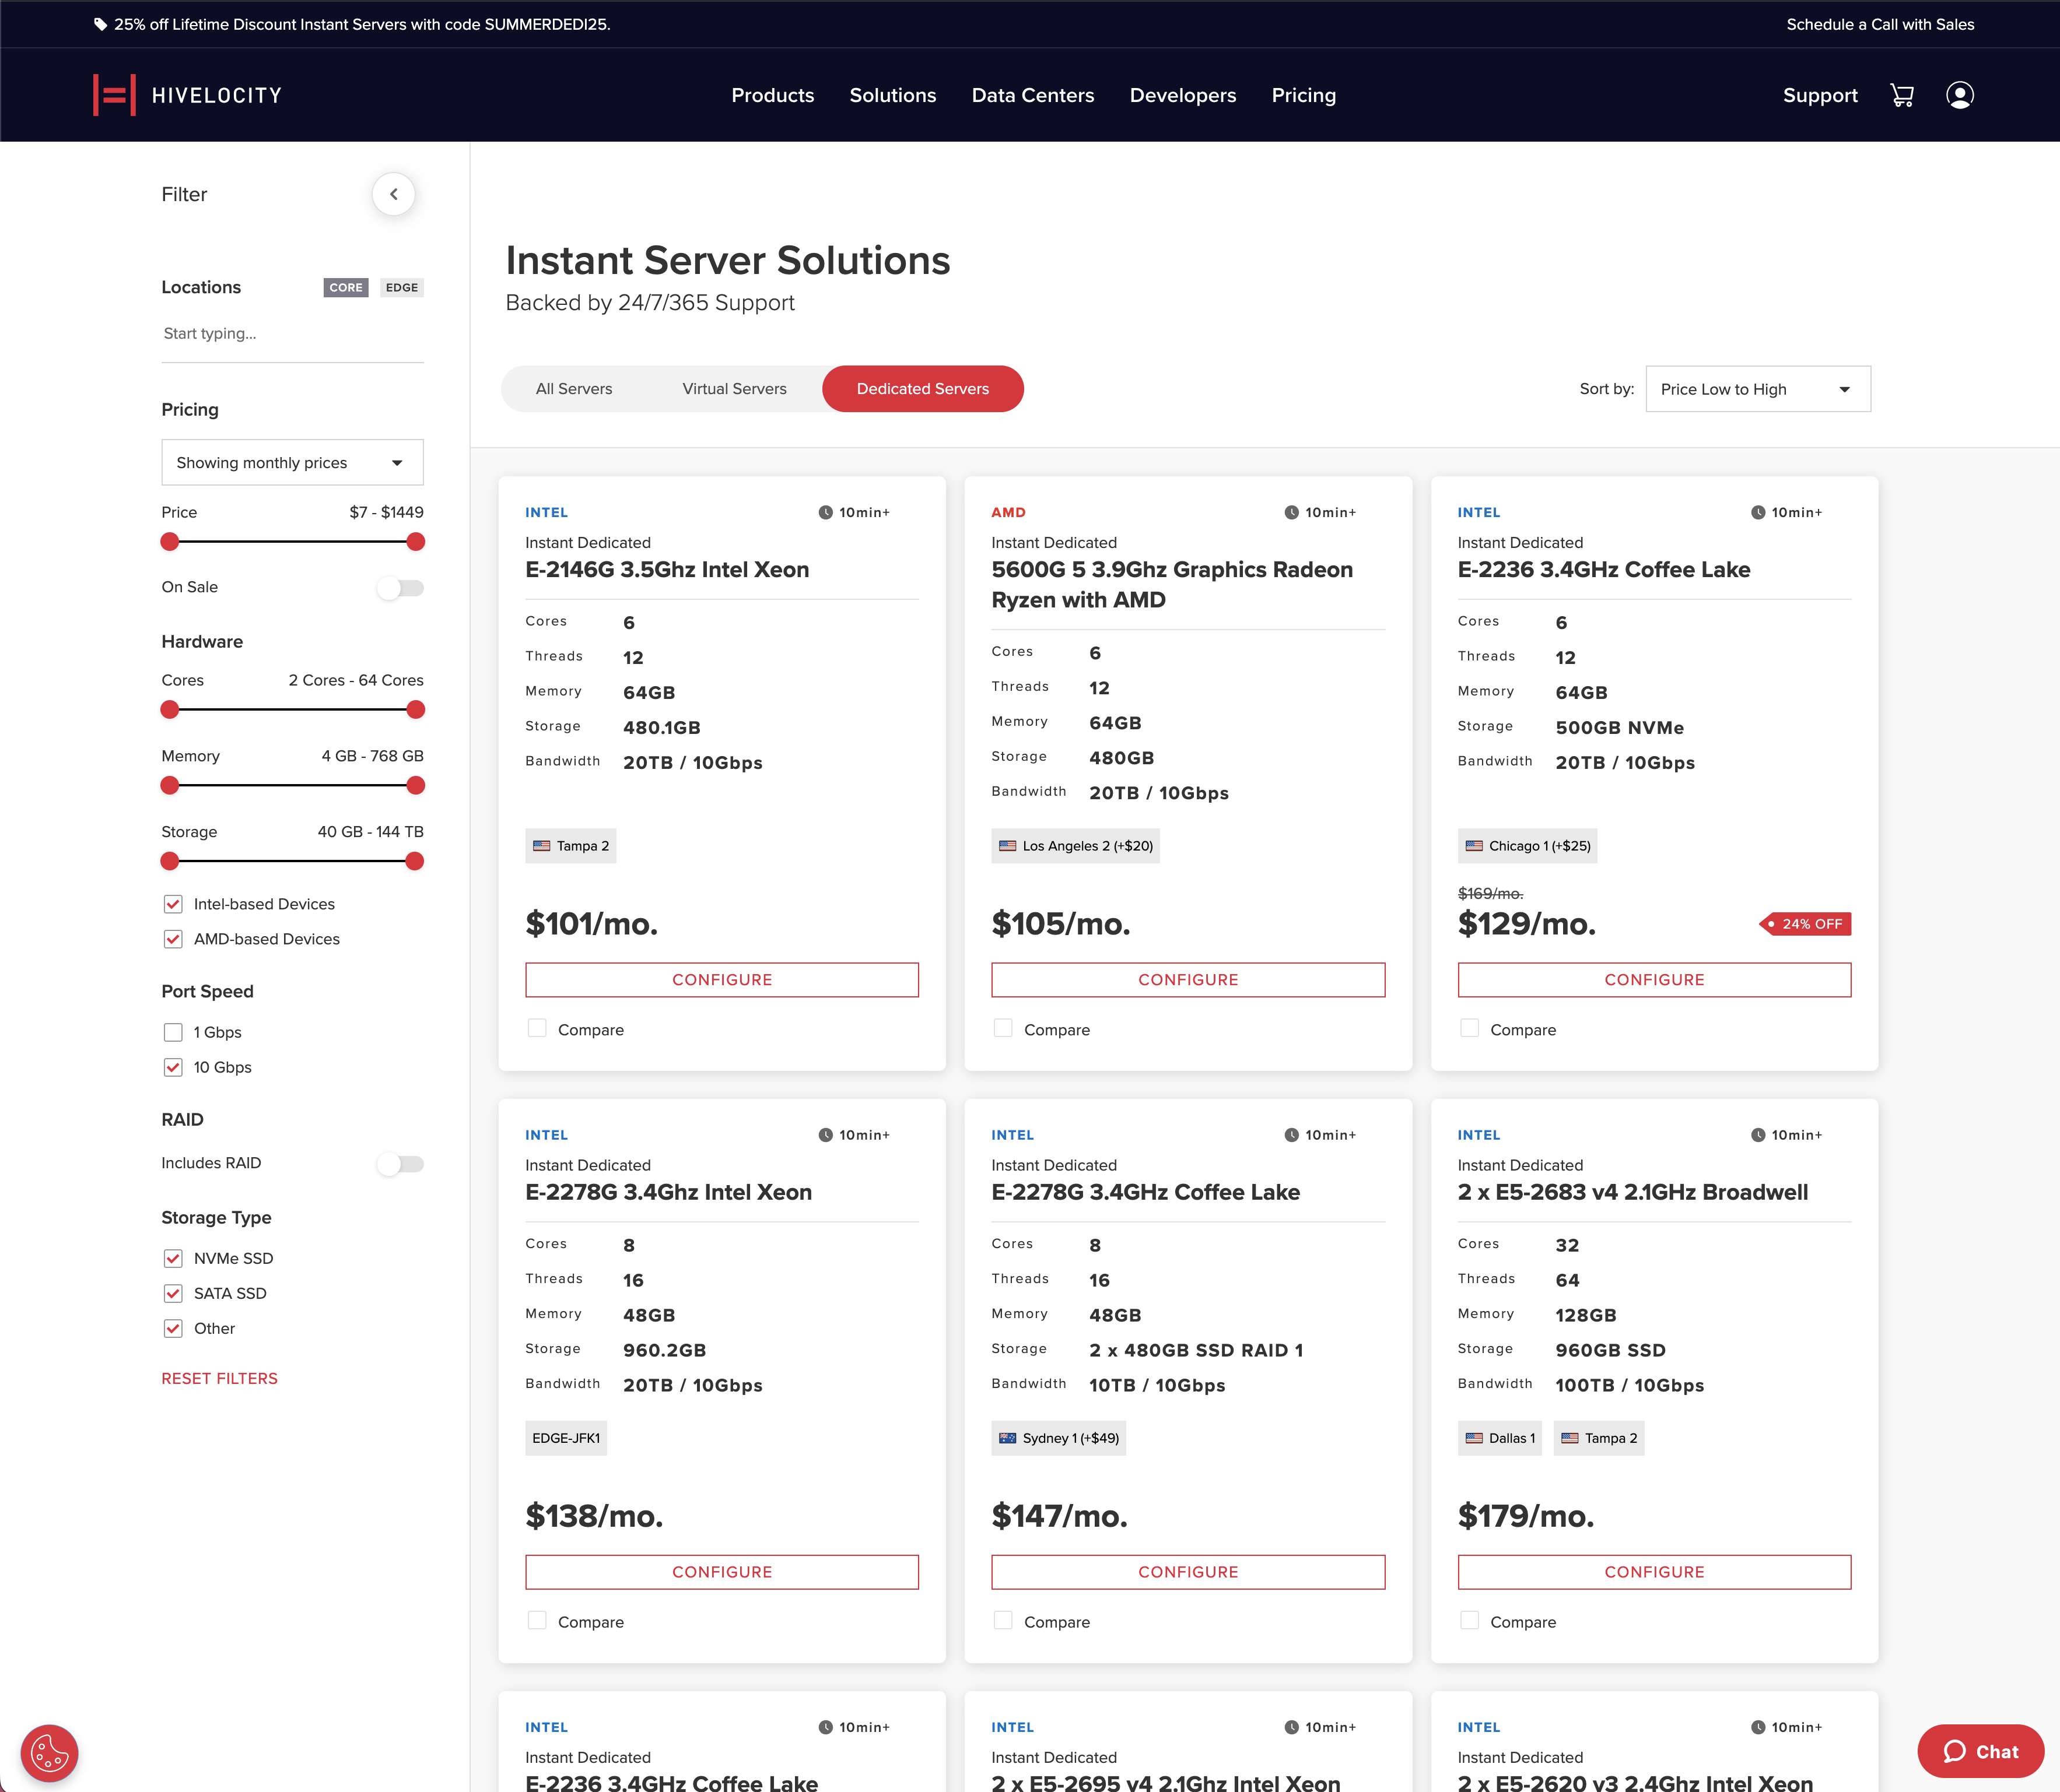2060x1792 pixels.
Task: Open cookie preferences icon
Action: tap(49, 1752)
